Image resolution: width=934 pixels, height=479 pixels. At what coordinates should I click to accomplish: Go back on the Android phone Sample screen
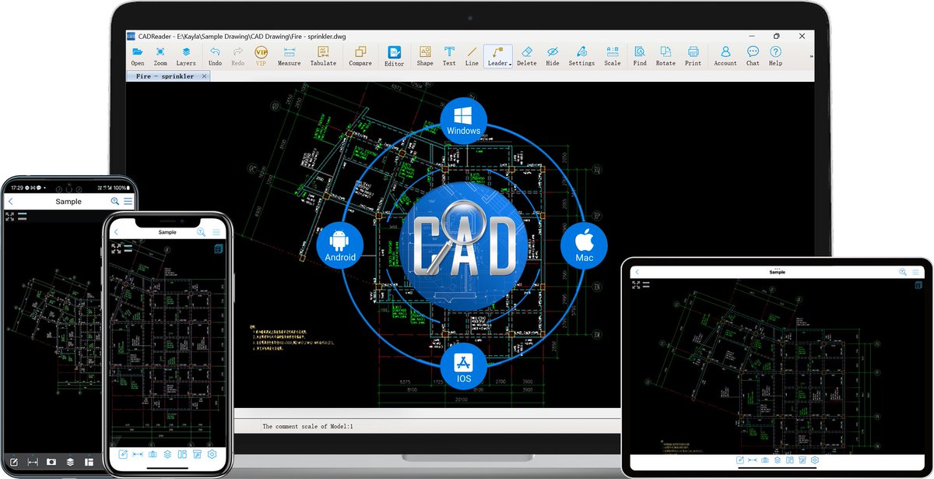(10, 202)
